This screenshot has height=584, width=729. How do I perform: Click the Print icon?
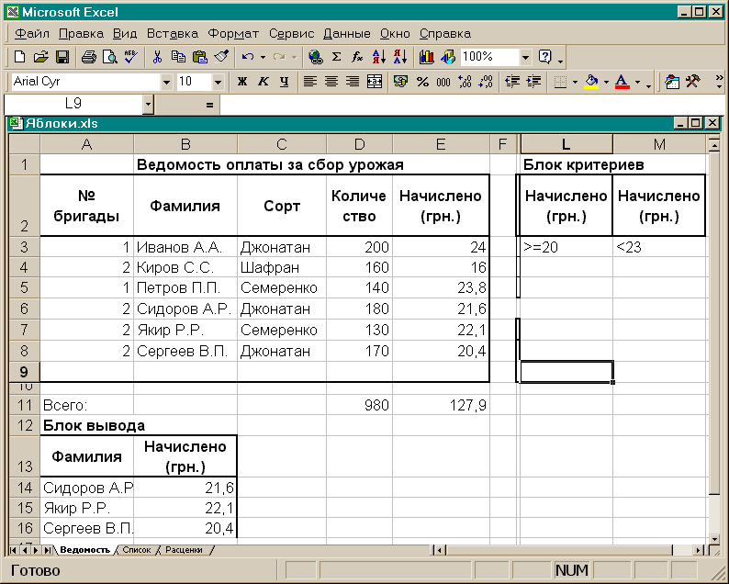coord(88,57)
